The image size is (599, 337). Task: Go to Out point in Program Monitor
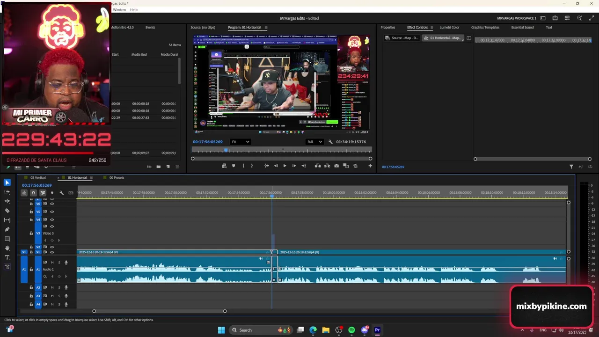click(x=303, y=166)
